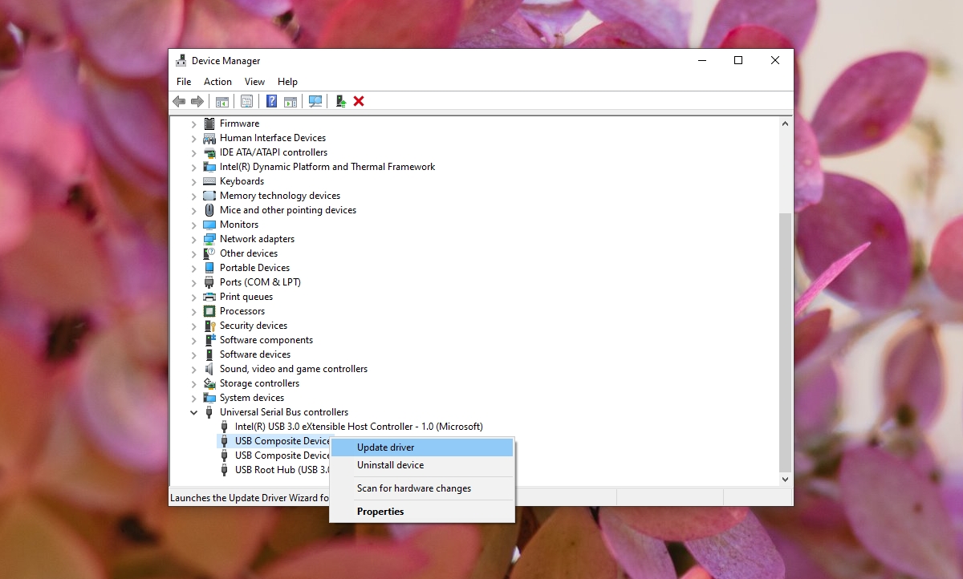Scan for hardware changes using toolbar icon

[x=315, y=100]
